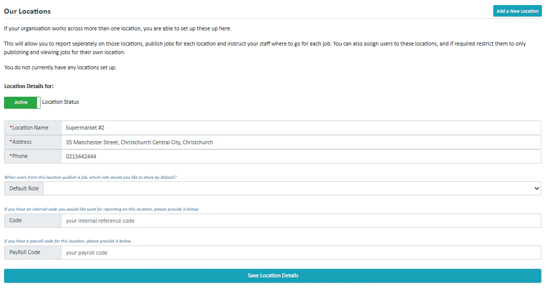The image size is (547, 288).
Task: Open the Default Role dropdown
Action: [x=292, y=188]
